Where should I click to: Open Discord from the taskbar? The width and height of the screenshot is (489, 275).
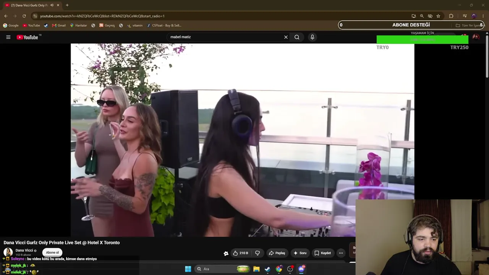point(301,269)
